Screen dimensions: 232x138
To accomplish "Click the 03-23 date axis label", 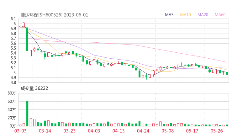I will [x=69, y=131].
